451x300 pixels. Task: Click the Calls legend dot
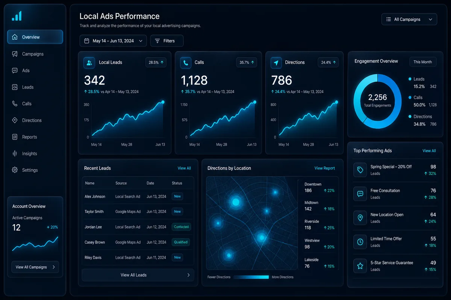[410, 97]
